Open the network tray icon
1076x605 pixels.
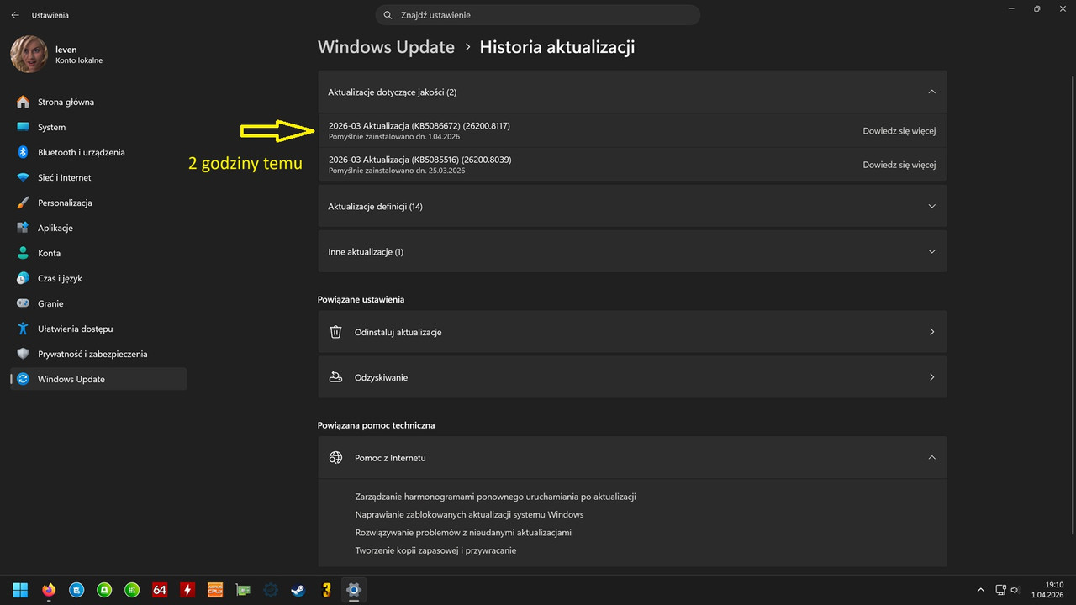pyautogui.click(x=1001, y=590)
